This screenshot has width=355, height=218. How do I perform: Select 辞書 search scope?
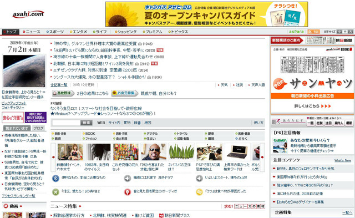click(137, 123)
